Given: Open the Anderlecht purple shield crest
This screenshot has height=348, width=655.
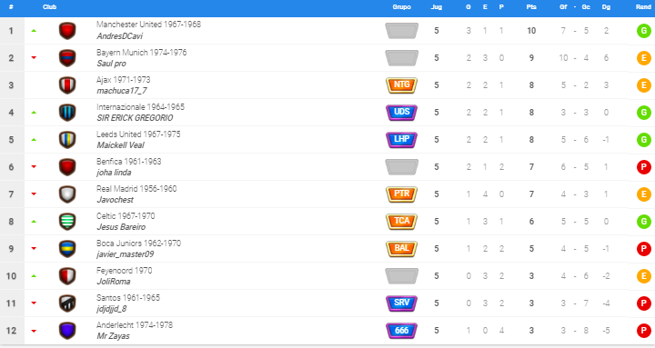Looking at the screenshot, I should (67, 331).
